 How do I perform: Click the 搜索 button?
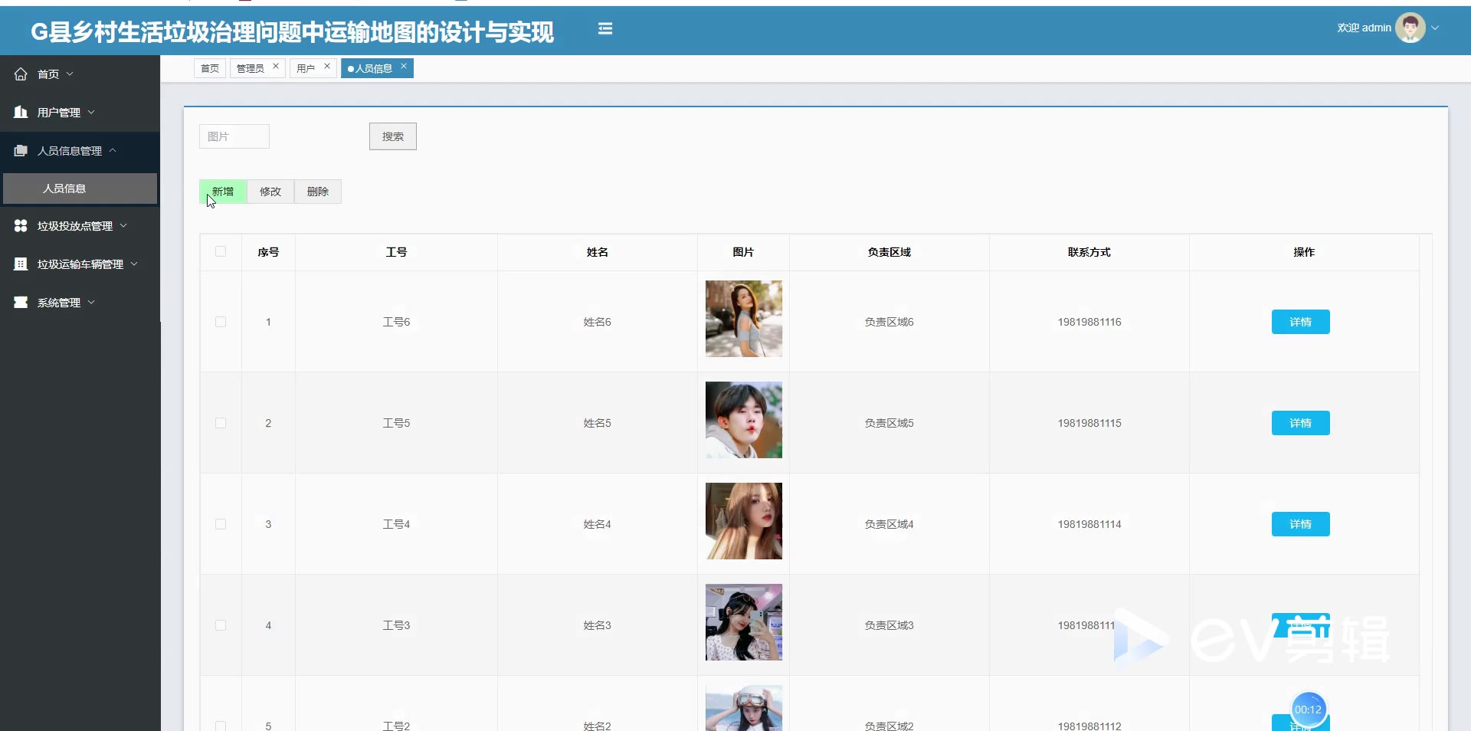393,136
